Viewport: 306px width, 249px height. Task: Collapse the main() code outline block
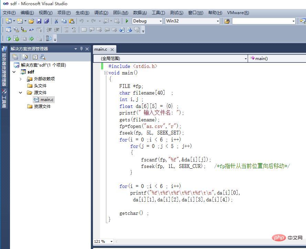[x=106, y=73]
